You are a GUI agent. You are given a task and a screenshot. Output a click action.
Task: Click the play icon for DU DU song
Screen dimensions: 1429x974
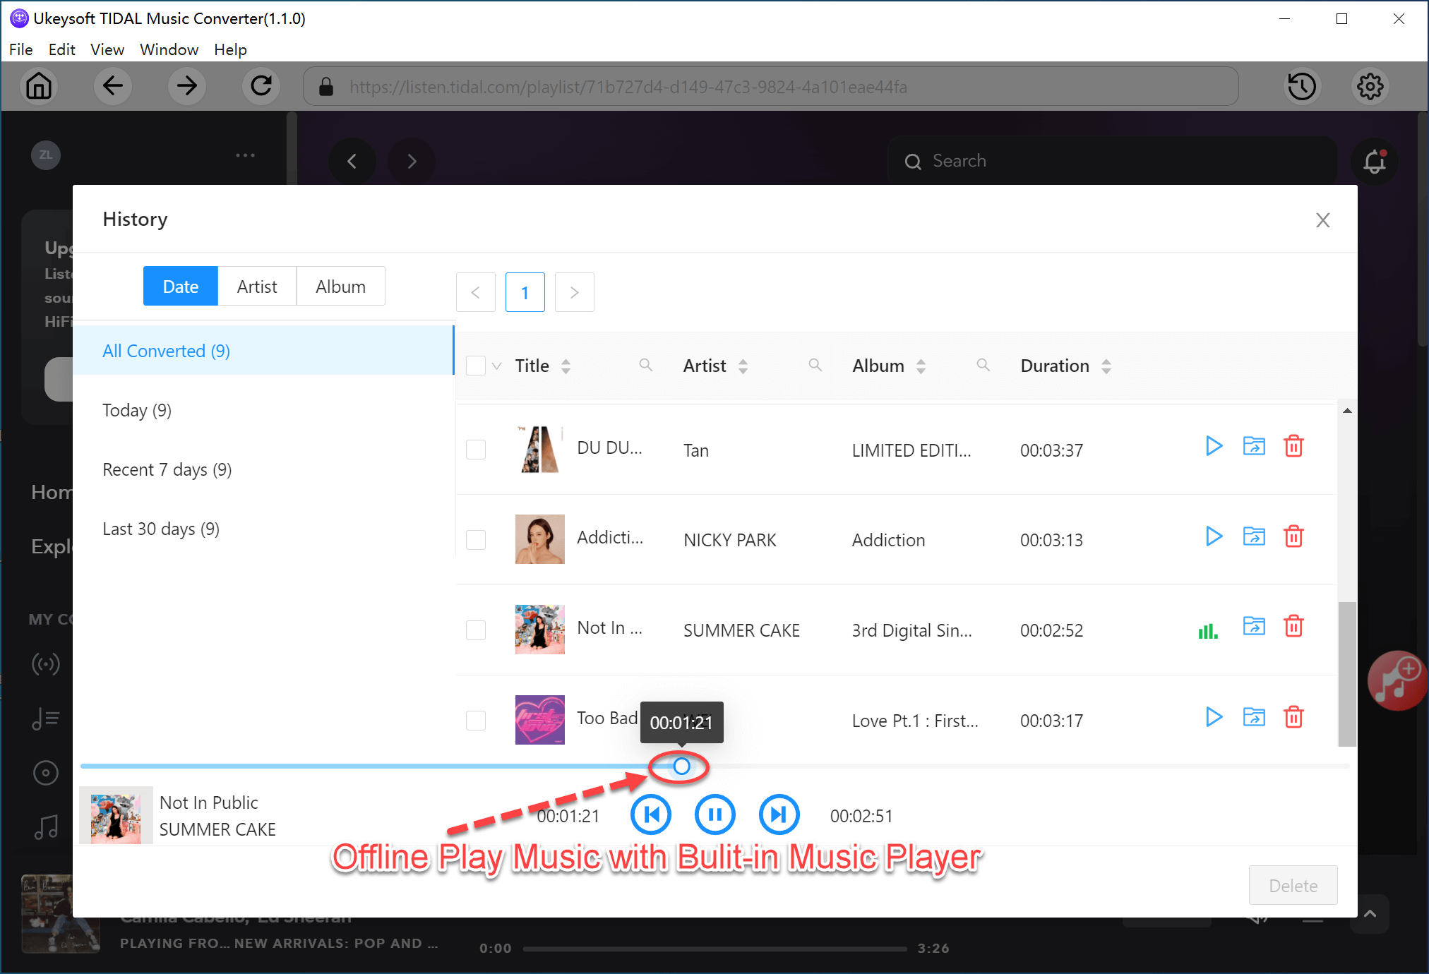(x=1213, y=447)
